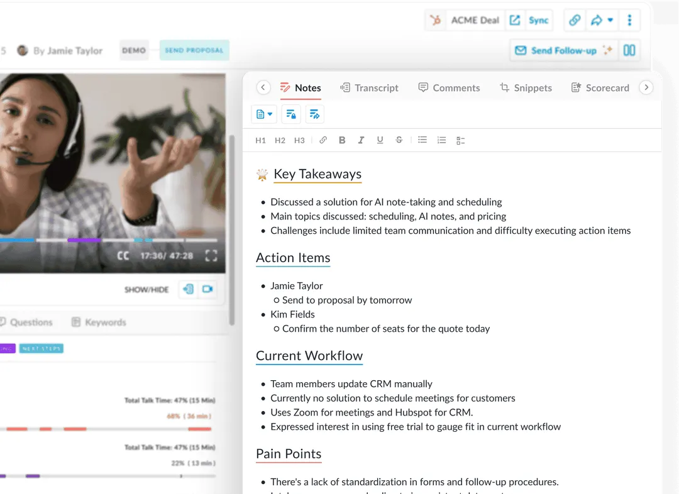Enter fullscreen video mode
The image size is (679, 494).
point(211,255)
